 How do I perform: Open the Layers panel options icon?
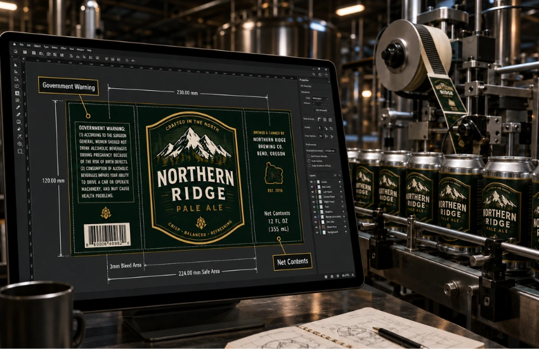tap(335, 175)
